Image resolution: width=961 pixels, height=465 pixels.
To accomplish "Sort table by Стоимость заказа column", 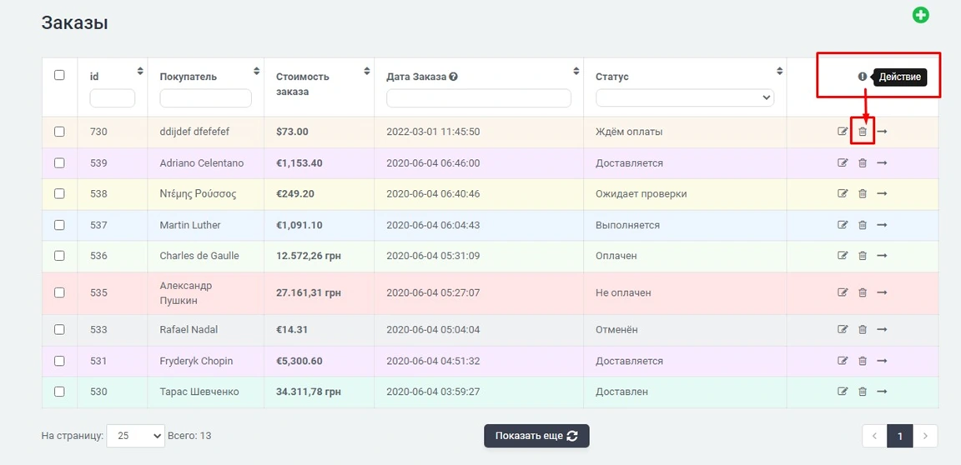I will [x=366, y=72].
